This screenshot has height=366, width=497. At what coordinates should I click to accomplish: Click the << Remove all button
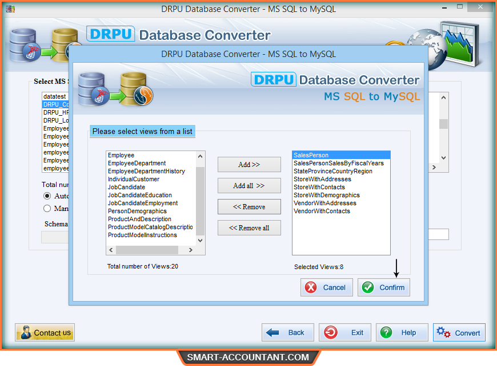click(x=249, y=228)
